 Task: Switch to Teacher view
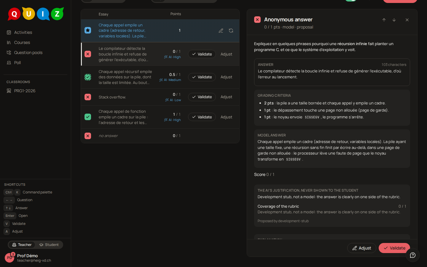point(22,245)
